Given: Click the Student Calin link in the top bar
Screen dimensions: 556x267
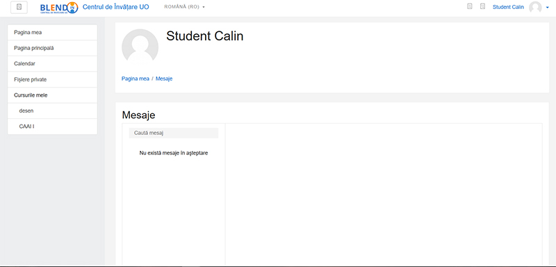Looking at the screenshot, I should tap(508, 7).
